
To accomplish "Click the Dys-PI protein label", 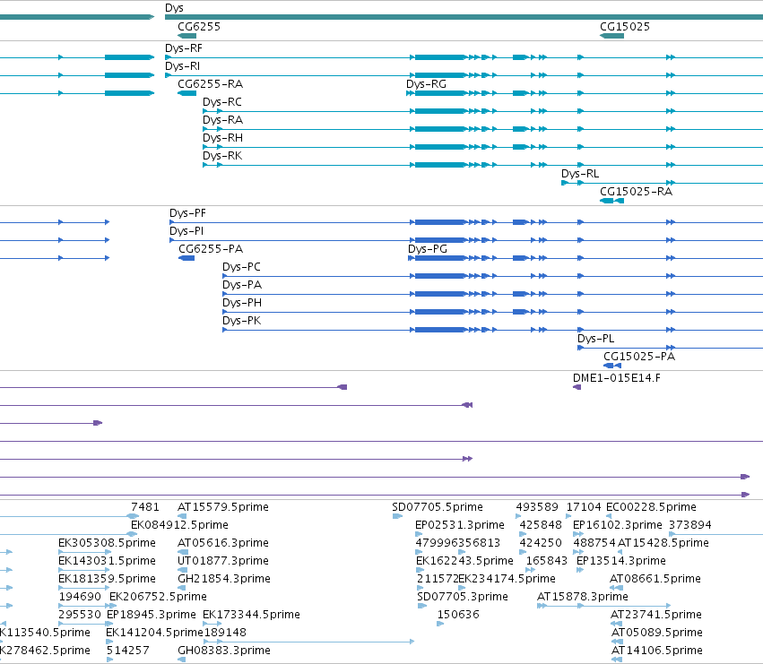I will point(186,231).
